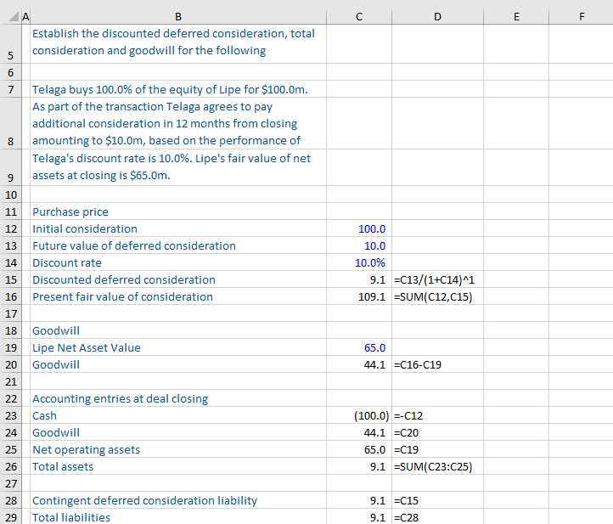Click the Future value of deferred consideration 10.0 cell
The image size is (613, 524).
click(x=374, y=245)
